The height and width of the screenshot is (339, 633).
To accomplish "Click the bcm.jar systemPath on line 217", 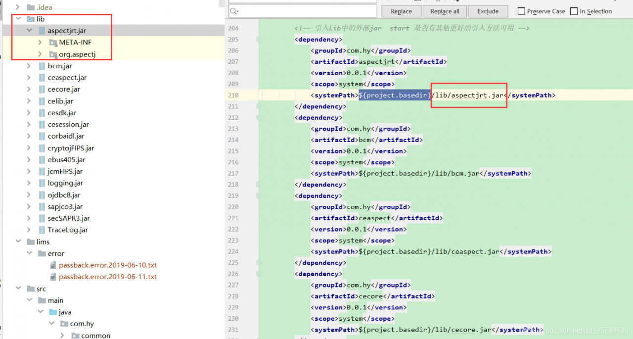I will click(x=419, y=174).
